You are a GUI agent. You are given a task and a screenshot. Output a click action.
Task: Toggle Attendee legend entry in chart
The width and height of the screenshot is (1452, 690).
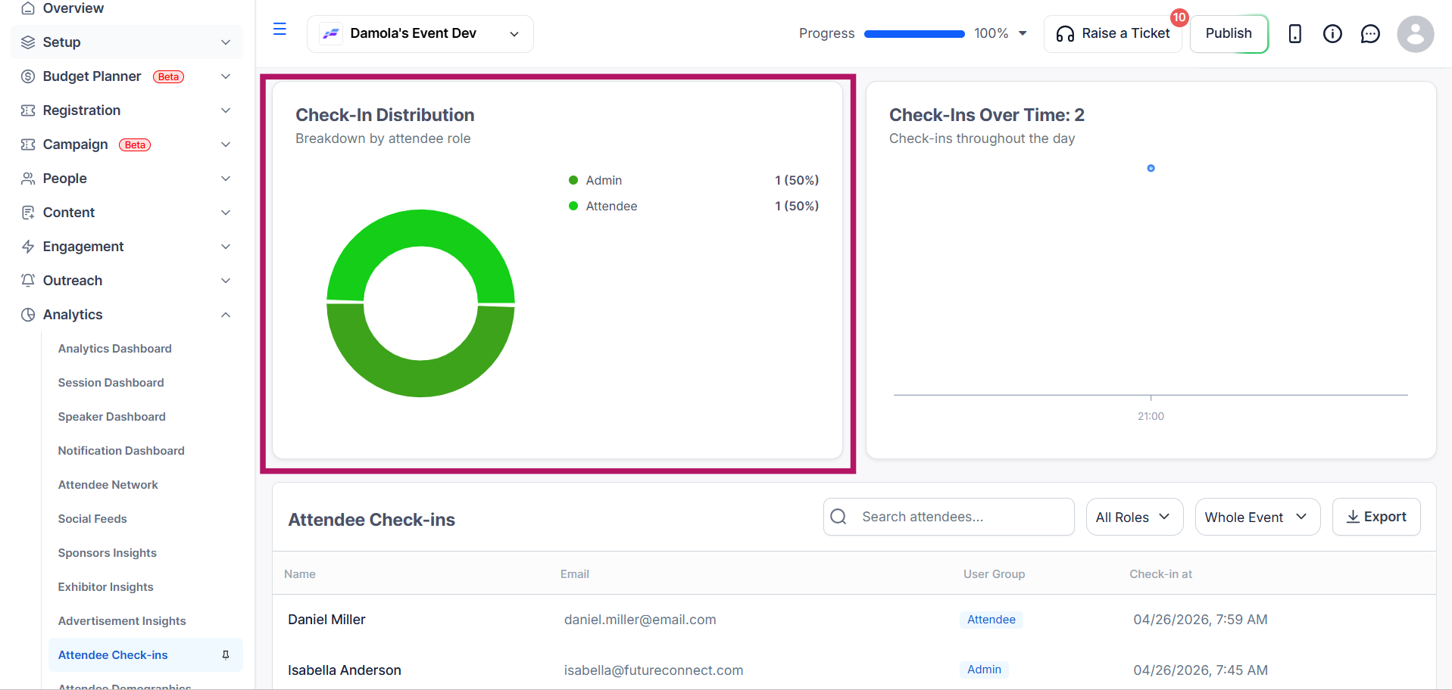603,206
